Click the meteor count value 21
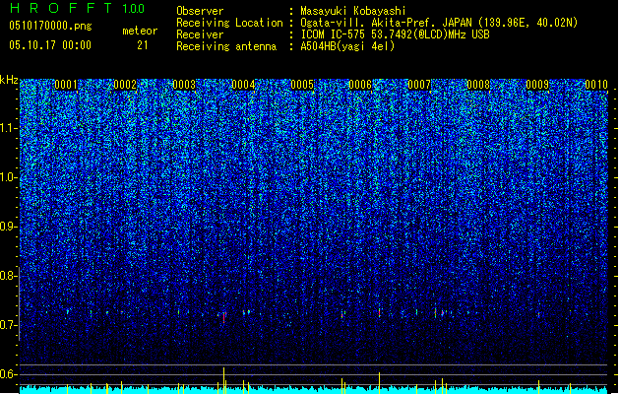619x394 pixels. (x=143, y=45)
